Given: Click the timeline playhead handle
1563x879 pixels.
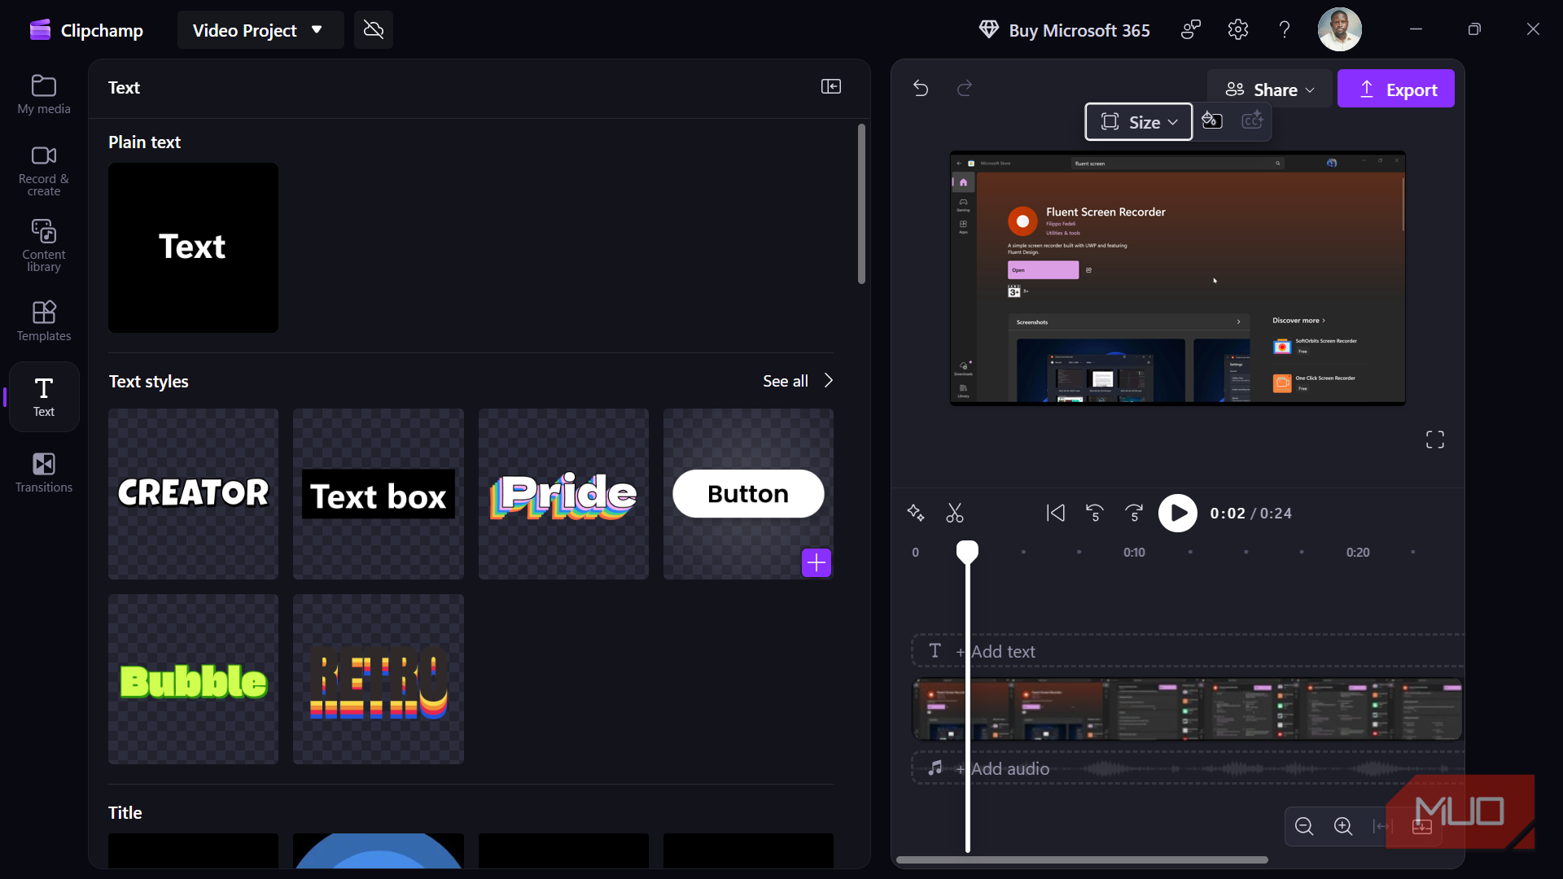Looking at the screenshot, I should [967, 552].
